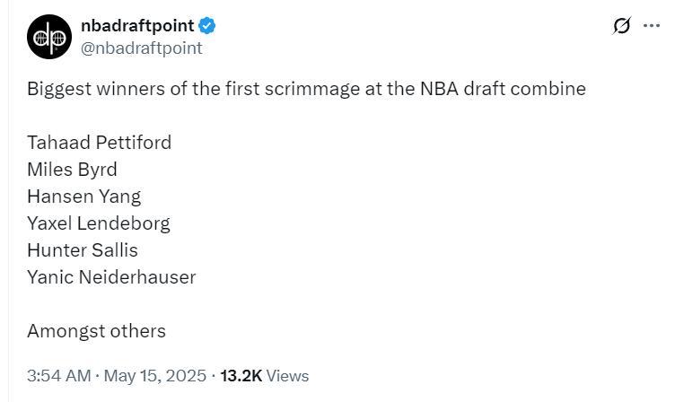Viewport: 675px width, 402px height.
Task: Open the three-dot more options menu
Action: pyautogui.click(x=652, y=25)
